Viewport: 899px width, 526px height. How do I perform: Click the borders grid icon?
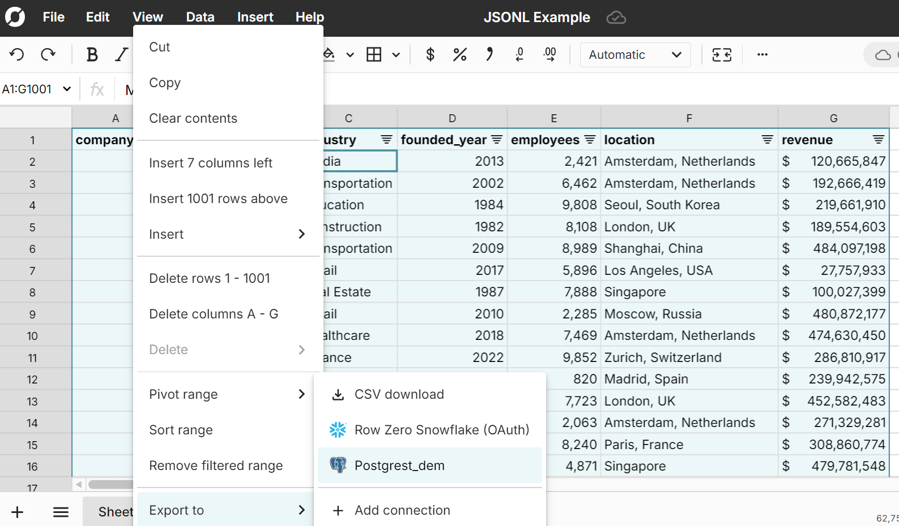(x=374, y=55)
